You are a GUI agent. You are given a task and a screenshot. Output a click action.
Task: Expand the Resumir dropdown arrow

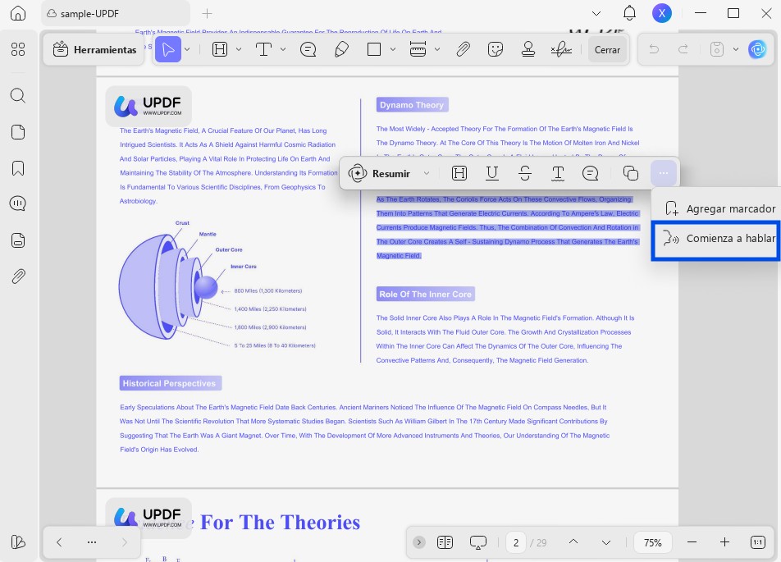[x=427, y=173]
